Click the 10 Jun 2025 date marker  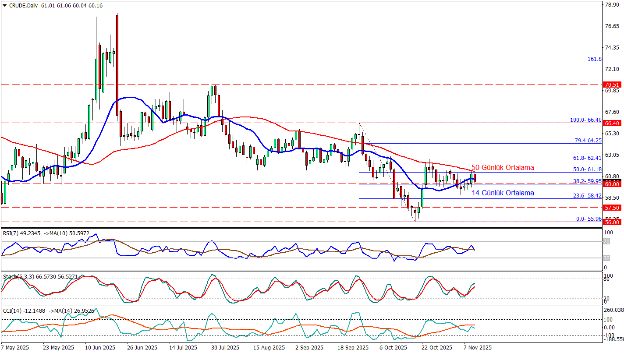pyautogui.click(x=100, y=347)
